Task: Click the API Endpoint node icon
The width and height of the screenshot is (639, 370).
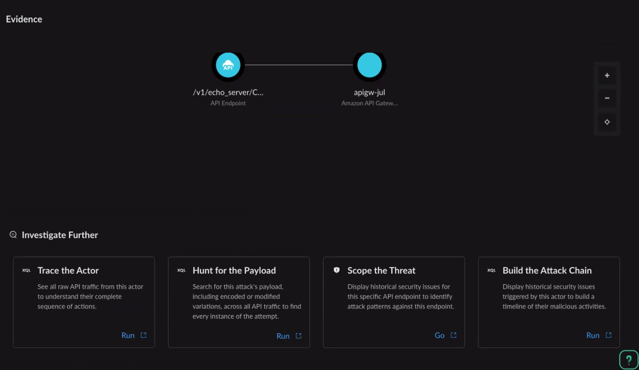Action: [x=228, y=65]
